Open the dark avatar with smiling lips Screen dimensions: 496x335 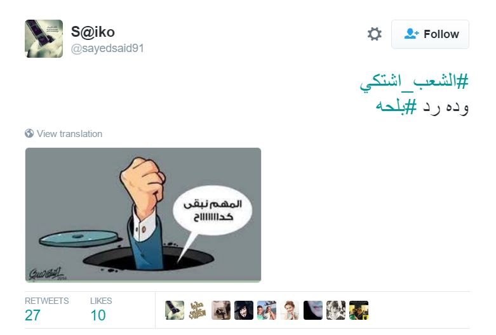[313, 310]
